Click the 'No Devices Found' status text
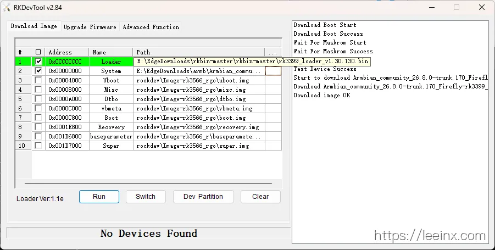Screen dimensions: 495x250 tap(149, 234)
